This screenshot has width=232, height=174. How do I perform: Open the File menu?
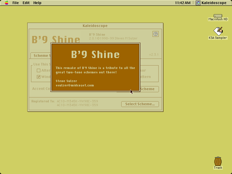tap(16, 3)
